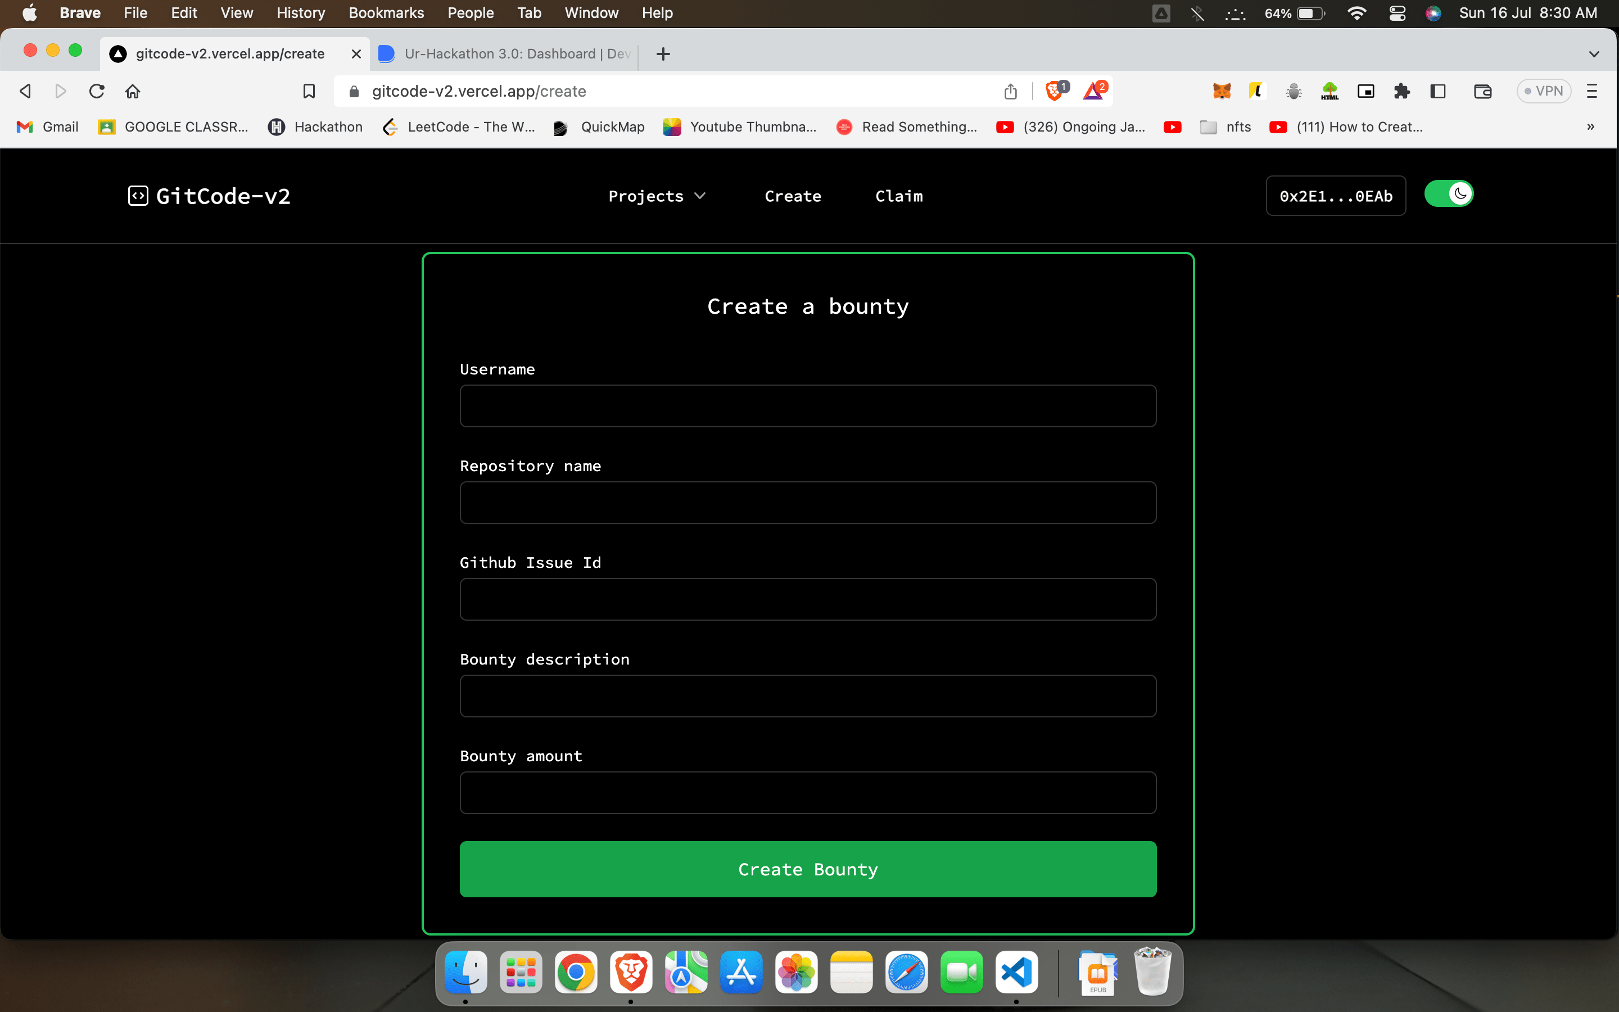Image resolution: width=1619 pixels, height=1012 pixels.
Task: Open the tab search chevron
Action: (x=1594, y=54)
